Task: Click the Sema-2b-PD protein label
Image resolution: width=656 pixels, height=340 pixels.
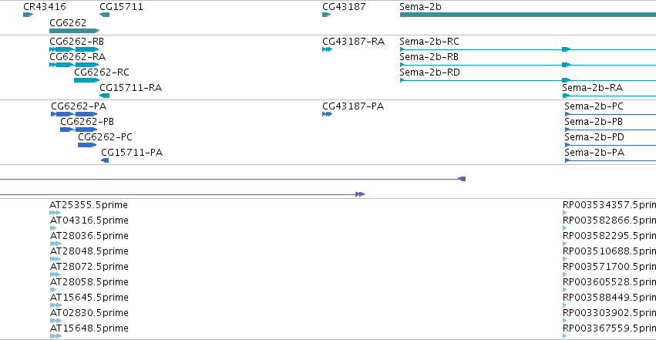Action: click(594, 137)
